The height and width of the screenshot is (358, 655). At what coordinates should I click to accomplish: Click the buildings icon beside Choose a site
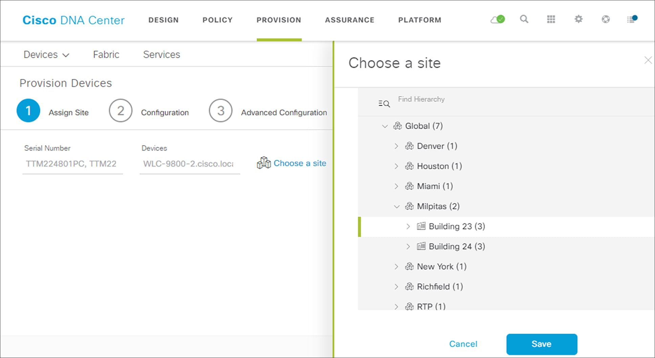264,163
